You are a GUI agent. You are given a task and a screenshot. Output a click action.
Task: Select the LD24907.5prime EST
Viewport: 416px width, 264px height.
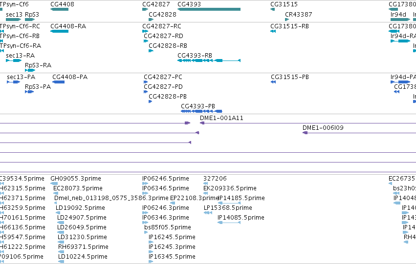pyautogui.click(x=61, y=223)
